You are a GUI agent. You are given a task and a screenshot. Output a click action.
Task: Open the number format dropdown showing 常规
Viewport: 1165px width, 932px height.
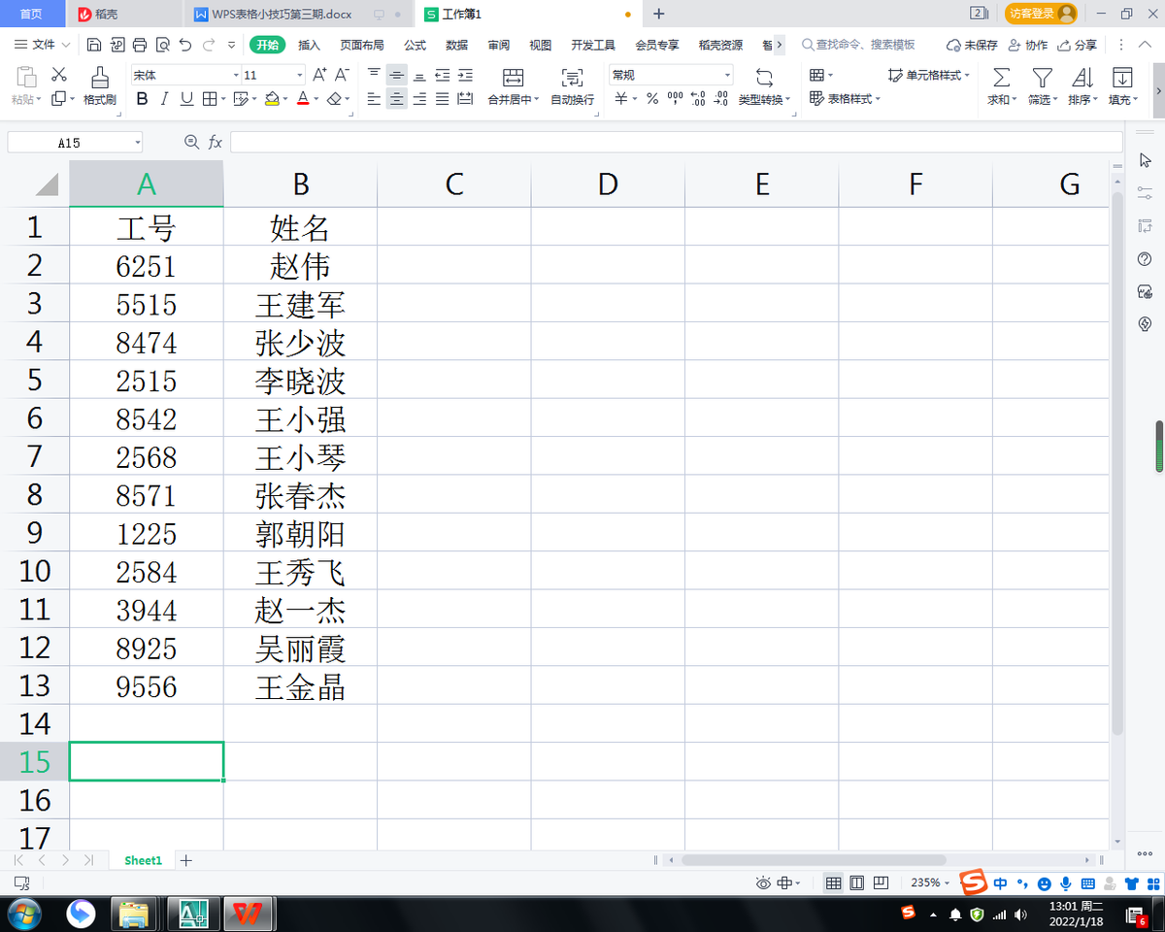coord(727,75)
